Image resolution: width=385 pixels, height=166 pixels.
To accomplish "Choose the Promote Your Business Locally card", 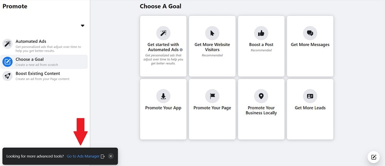I will 261,109.
